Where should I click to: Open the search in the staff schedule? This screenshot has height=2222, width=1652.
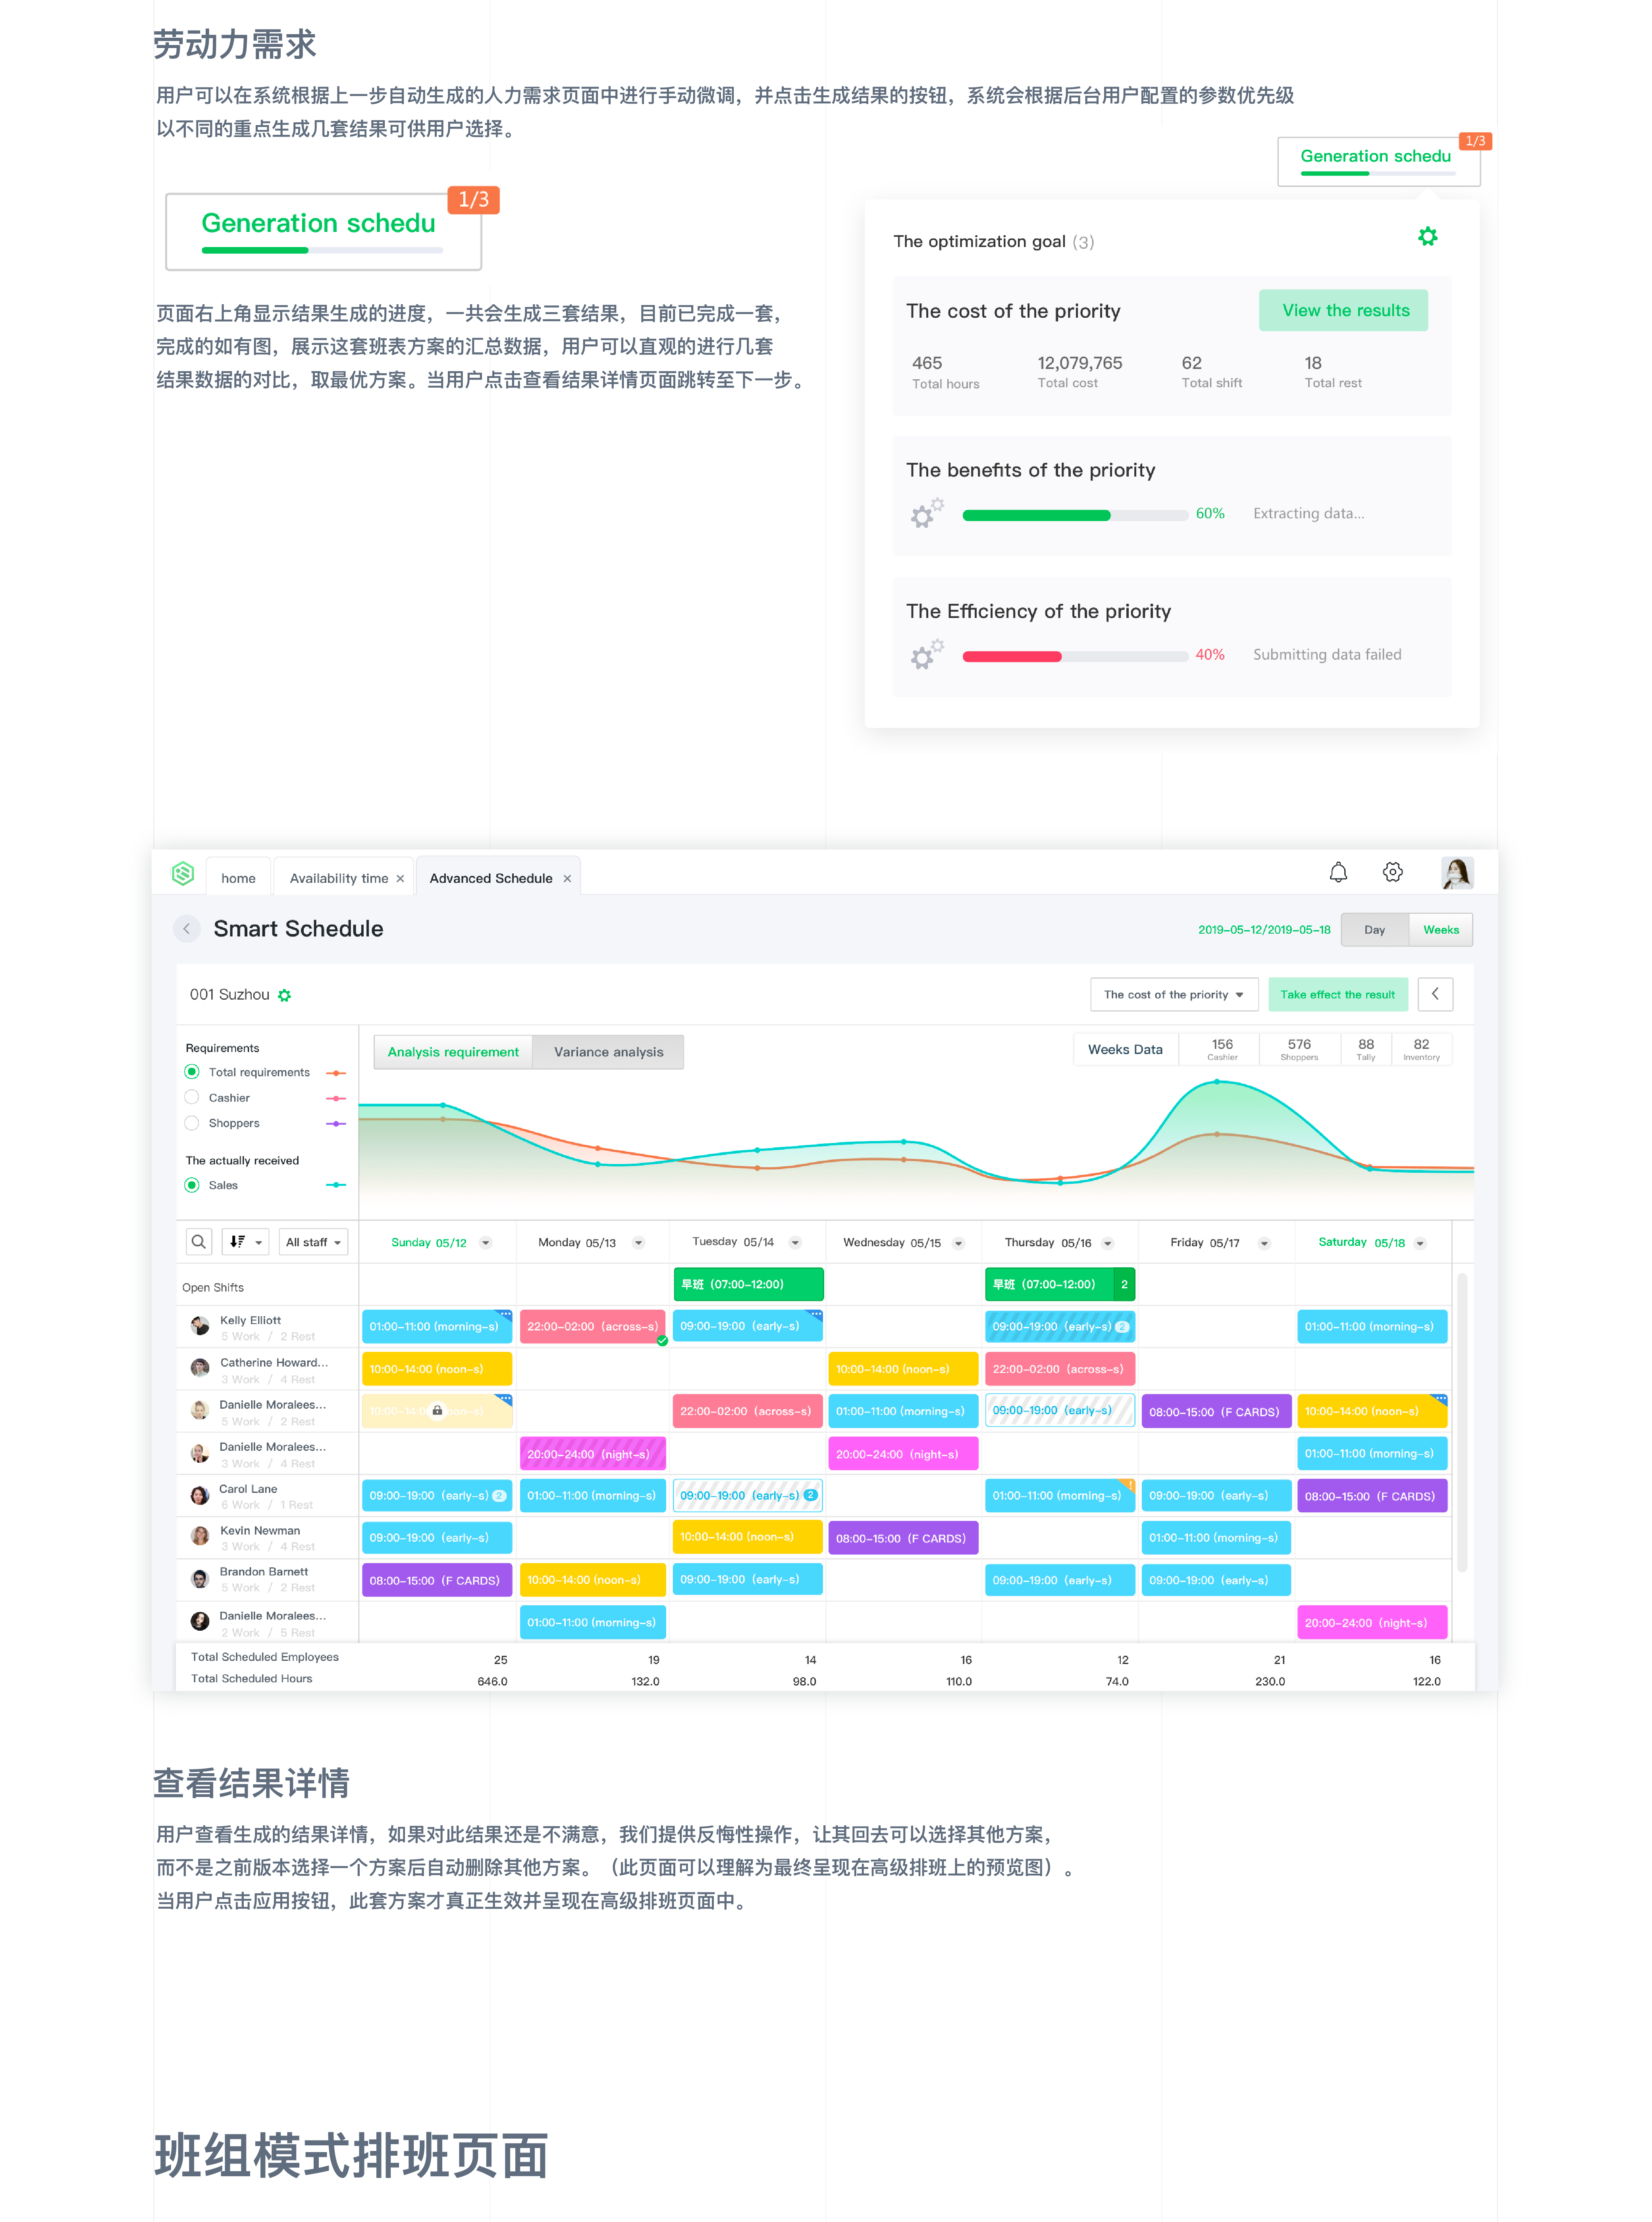(198, 1241)
